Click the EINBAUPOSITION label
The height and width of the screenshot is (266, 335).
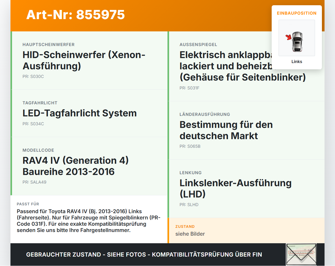point(297,13)
